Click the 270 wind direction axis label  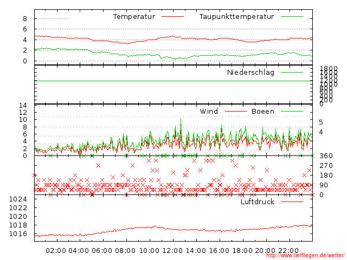[x=326, y=166]
